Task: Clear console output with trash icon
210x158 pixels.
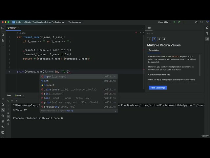Action: 8,124
